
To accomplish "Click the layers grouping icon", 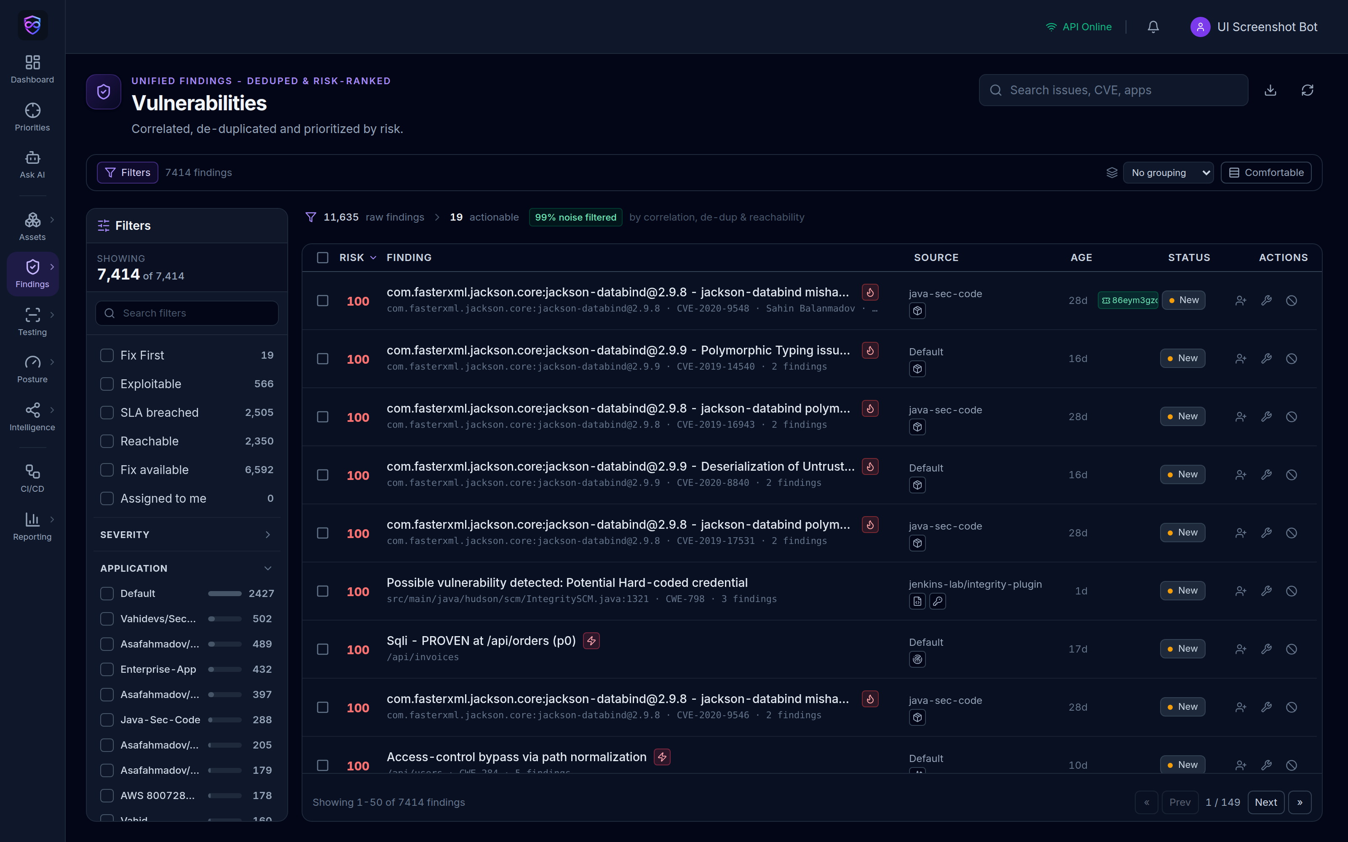I will (1112, 173).
